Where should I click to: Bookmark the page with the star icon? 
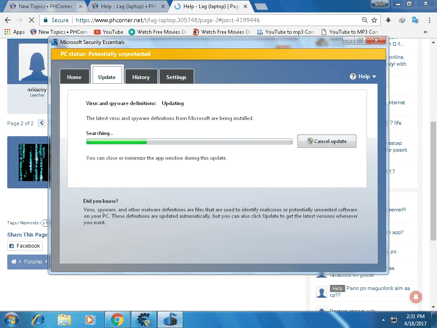coord(374,20)
